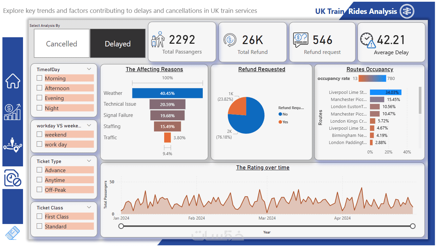Collapse the Ticket Class slicer chevron
The image size is (436, 246).
coord(89,207)
